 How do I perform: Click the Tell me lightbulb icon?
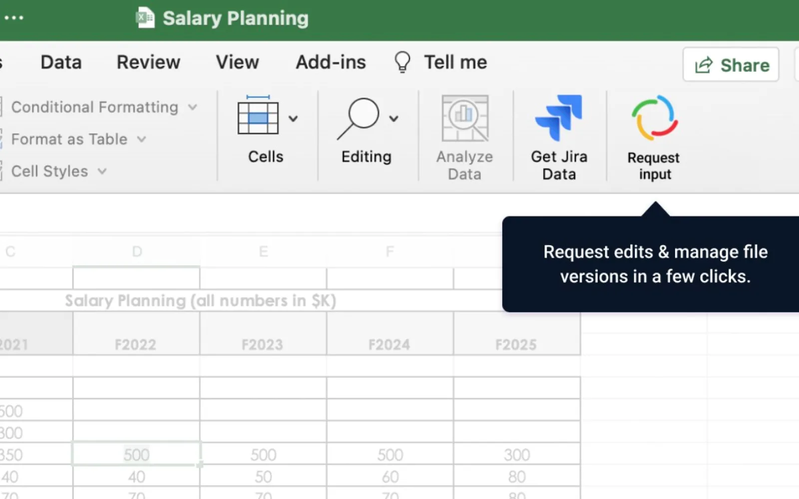point(402,62)
